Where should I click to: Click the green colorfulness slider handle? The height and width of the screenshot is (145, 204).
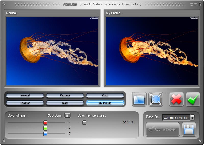pyautogui.click(x=45, y=128)
